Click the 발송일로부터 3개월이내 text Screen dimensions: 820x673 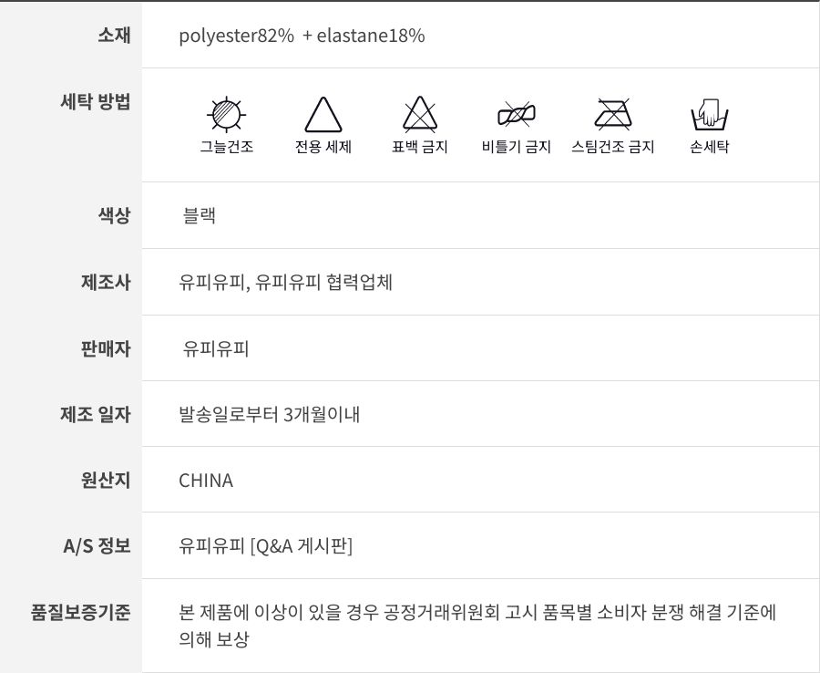click(x=270, y=414)
